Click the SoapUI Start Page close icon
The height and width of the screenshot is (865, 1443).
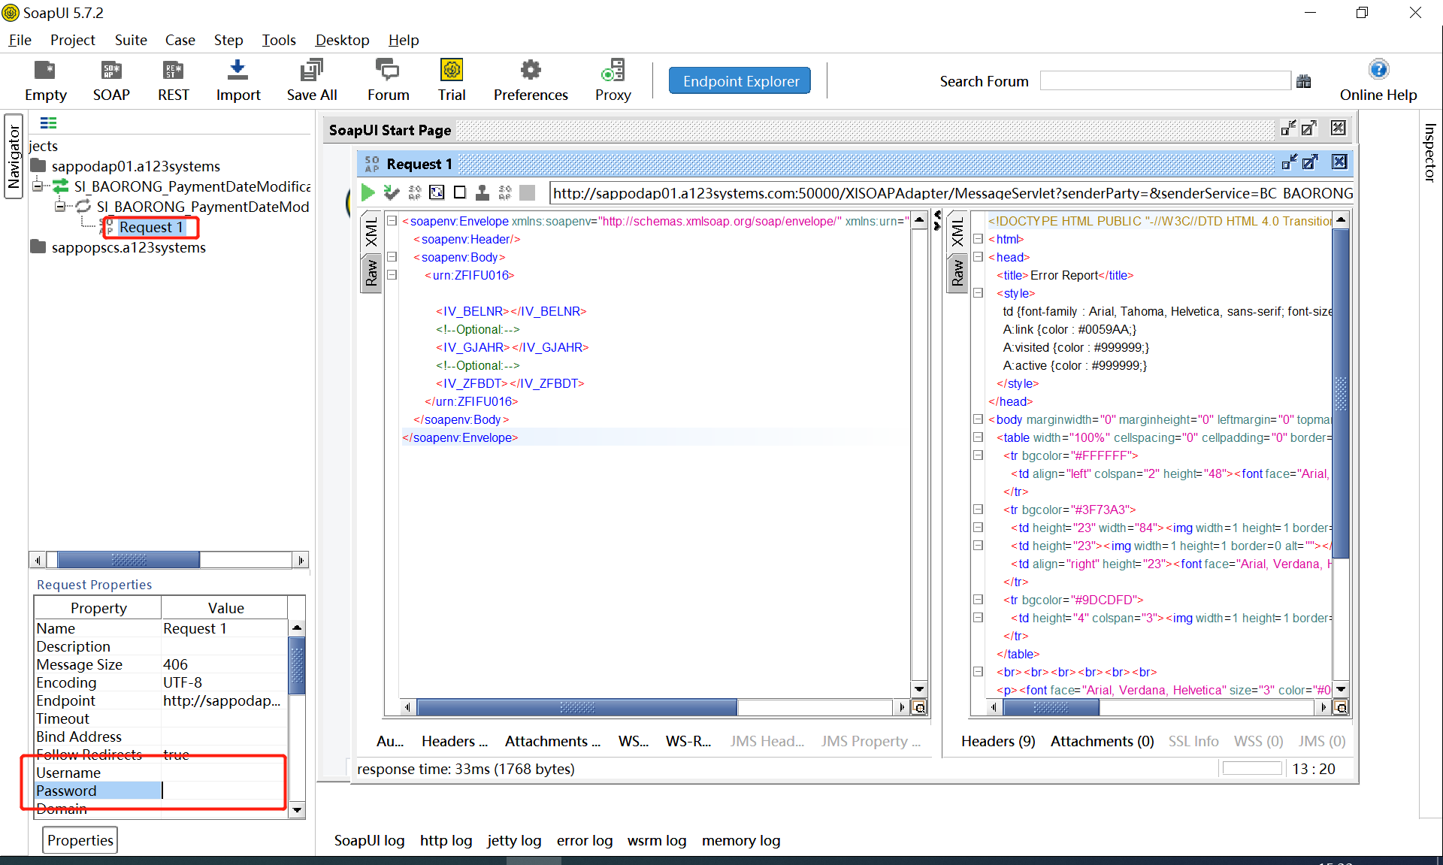(x=1339, y=129)
